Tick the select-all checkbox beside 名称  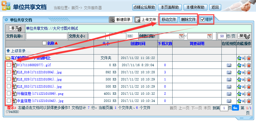click(x=44, y=43)
